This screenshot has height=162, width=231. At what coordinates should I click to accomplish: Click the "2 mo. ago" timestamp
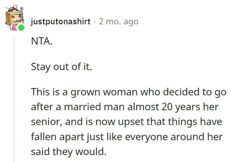pyautogui.click(x=118, y=22)
